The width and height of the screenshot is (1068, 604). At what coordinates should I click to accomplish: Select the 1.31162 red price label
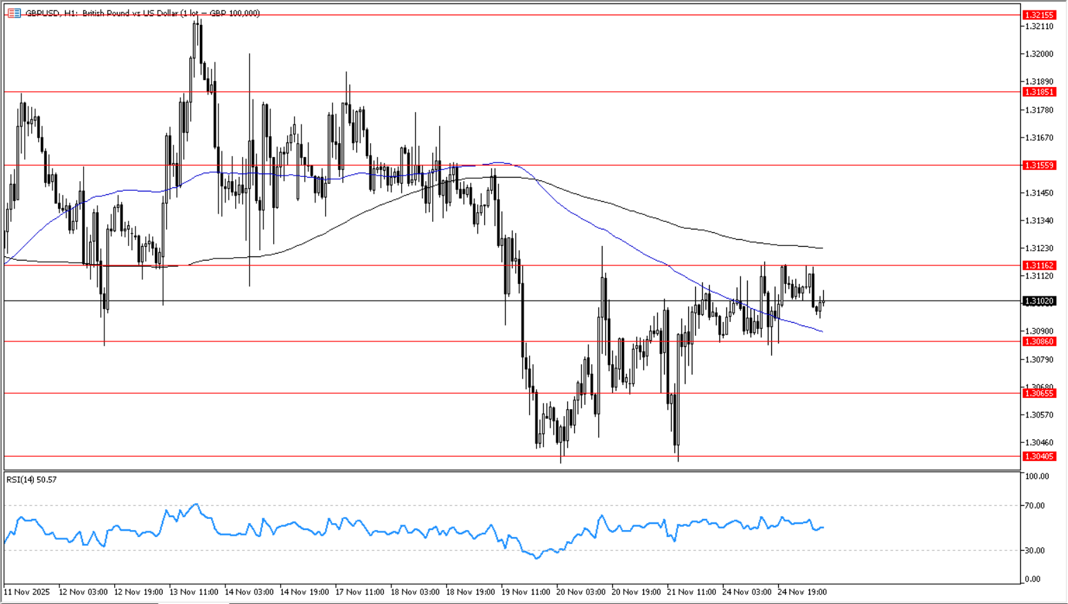point(1039,265)
